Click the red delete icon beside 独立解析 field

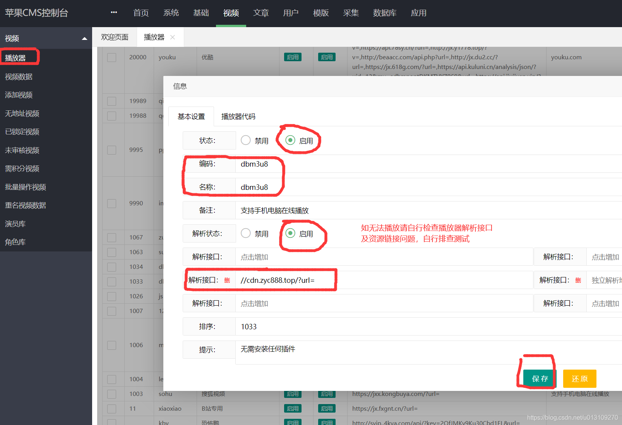pyautogui.click(x=578, y=280)
